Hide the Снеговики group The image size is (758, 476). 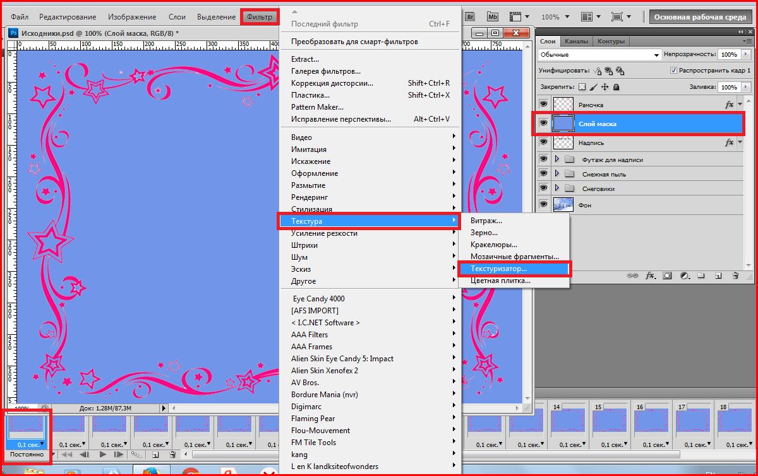tap(543, 189)
